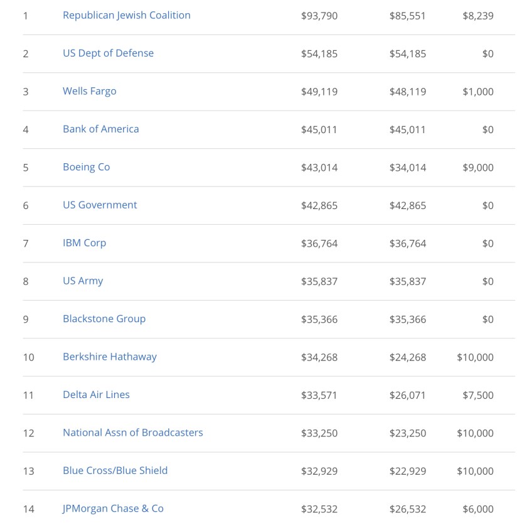The image size is (527, 523).
Task: Select the JPMorgan Chase & Co link
Action: pos(113,509)
